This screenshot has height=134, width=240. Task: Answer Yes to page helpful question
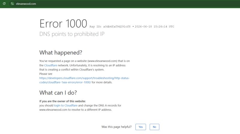140,127
